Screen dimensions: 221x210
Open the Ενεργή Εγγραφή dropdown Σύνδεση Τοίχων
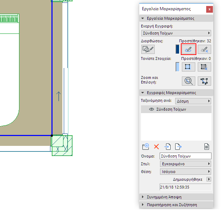tap(176, 33)
